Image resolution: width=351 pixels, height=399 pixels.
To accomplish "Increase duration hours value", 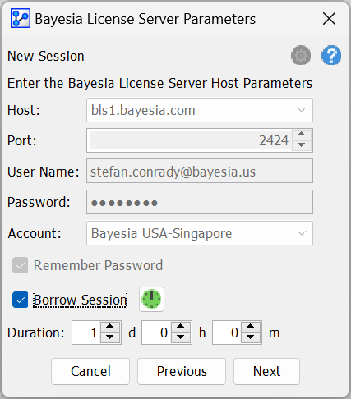I will (x=180, y=327).
